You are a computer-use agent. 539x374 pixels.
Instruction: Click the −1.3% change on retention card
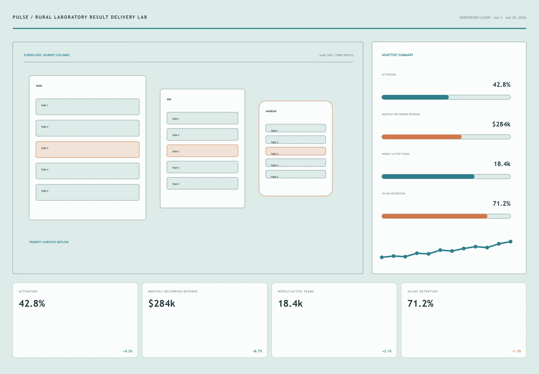click(x=516, y=351)
